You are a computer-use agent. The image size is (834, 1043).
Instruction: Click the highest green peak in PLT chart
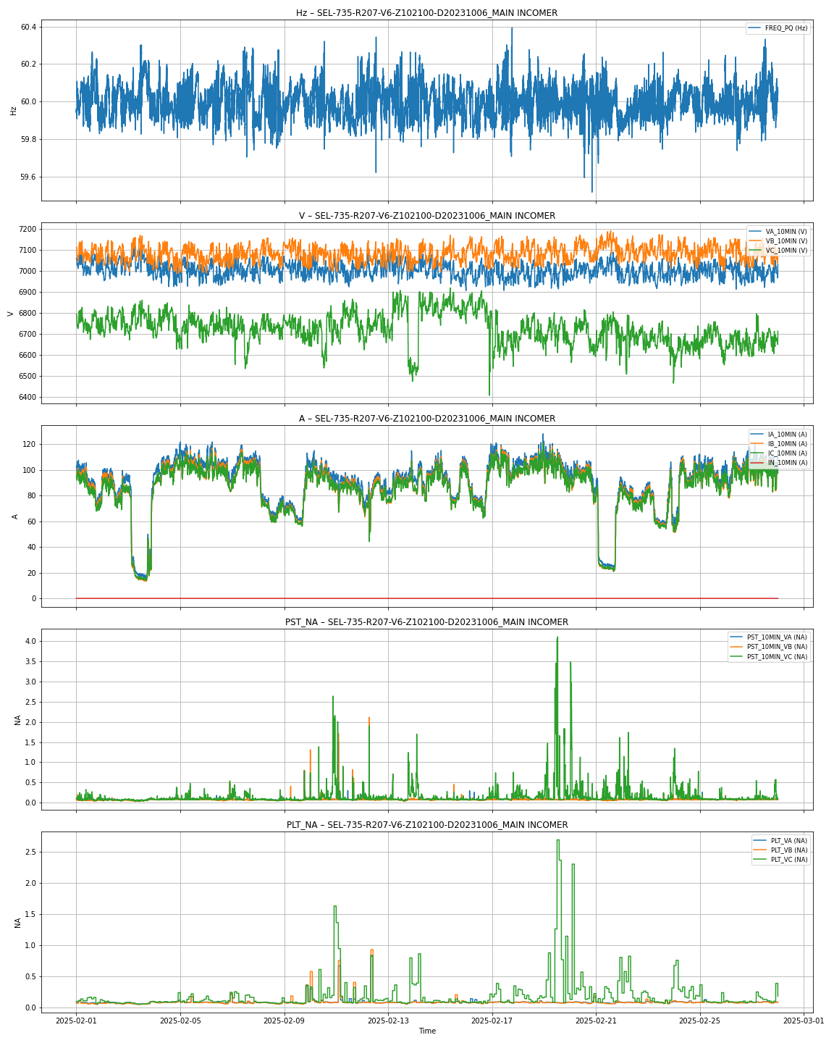(557, 841)
